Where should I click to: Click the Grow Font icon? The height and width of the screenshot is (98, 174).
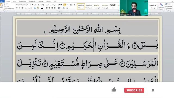pyautogui.click(x=33, y=5)
